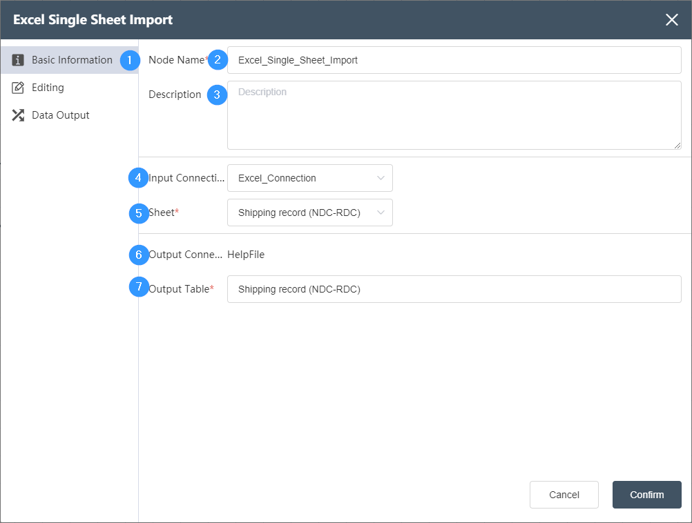Screen dimensions: 692x523
Task: Click the Description label
Action: coord(175,95)
